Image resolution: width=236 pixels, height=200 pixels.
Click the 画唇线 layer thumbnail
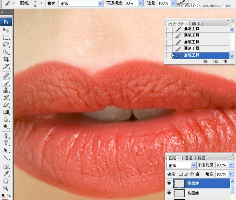coord(179,183)
